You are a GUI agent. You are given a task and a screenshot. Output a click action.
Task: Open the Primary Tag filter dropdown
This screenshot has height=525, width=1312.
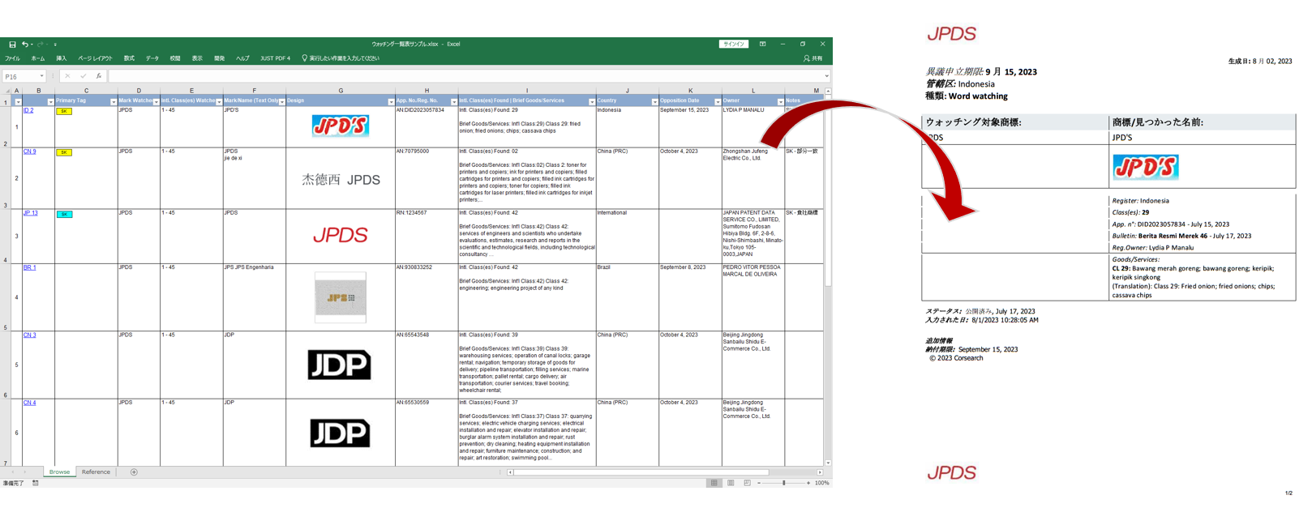pos(113,102)
